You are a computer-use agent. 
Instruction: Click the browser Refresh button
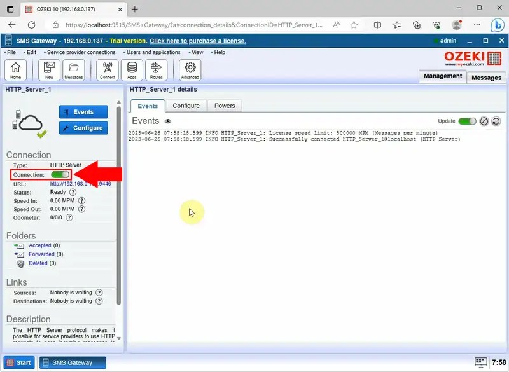31,25
